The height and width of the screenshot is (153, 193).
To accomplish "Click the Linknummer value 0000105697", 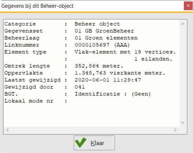I will [x=92, y=45].
